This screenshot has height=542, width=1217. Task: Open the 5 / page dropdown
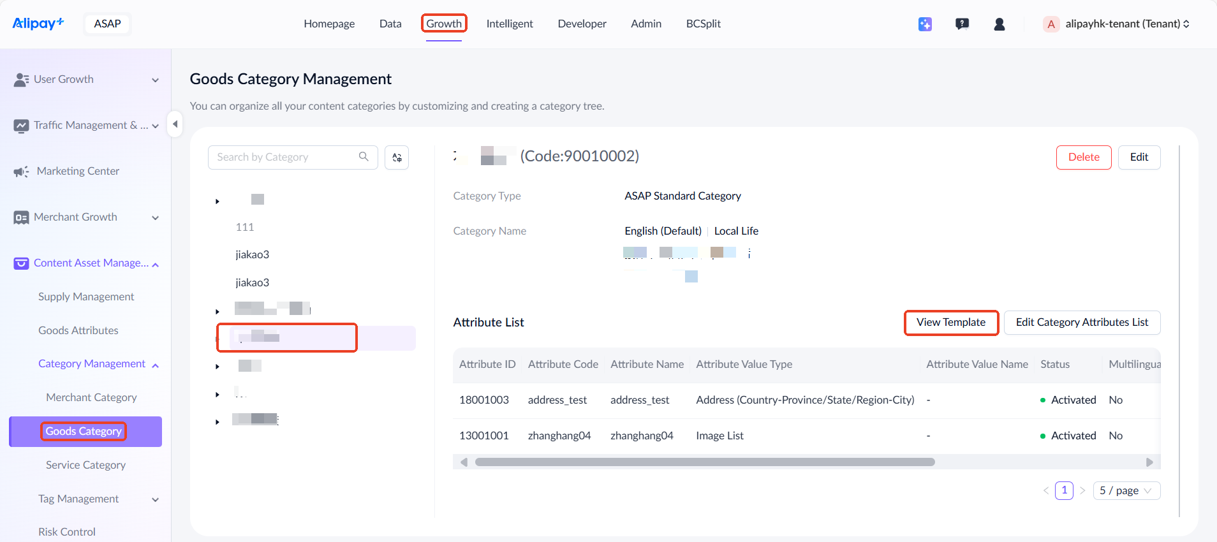1126,490
